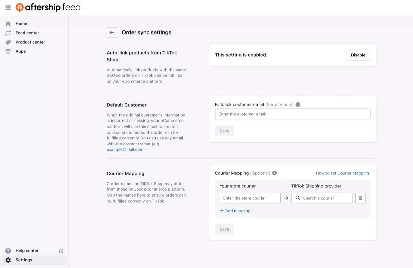Viewport: 413px width, 268px height.
Task: Open Settings in the sidebar
Action: [24, 260]
